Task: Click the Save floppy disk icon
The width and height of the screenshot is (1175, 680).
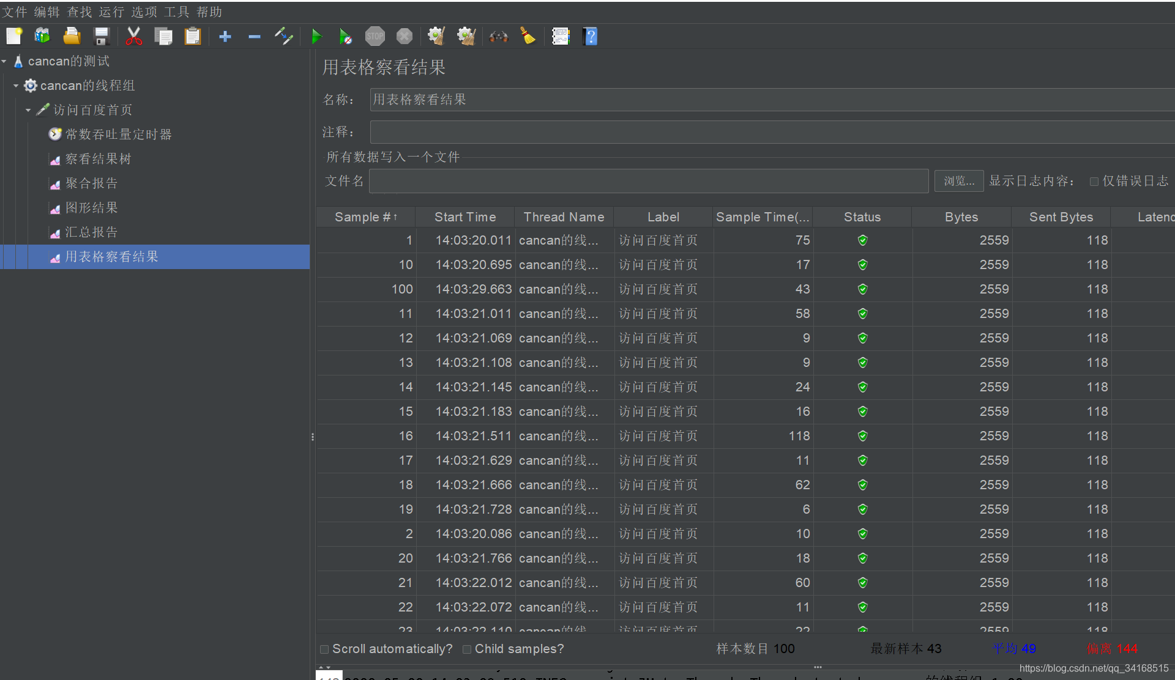Action: point(102,37)
